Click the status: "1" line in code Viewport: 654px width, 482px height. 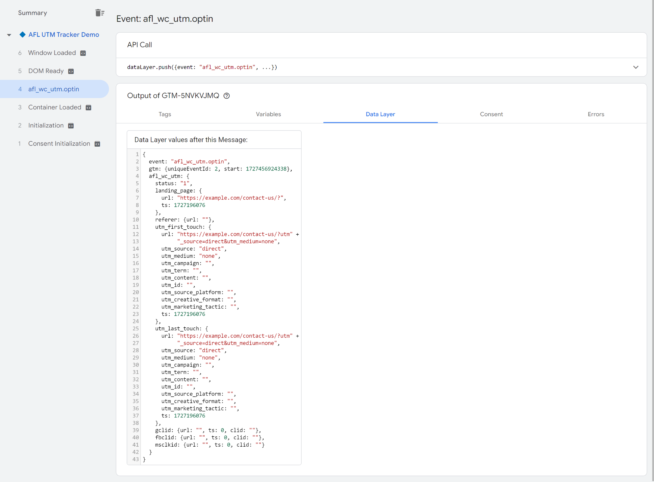click(x=174, y=183)
